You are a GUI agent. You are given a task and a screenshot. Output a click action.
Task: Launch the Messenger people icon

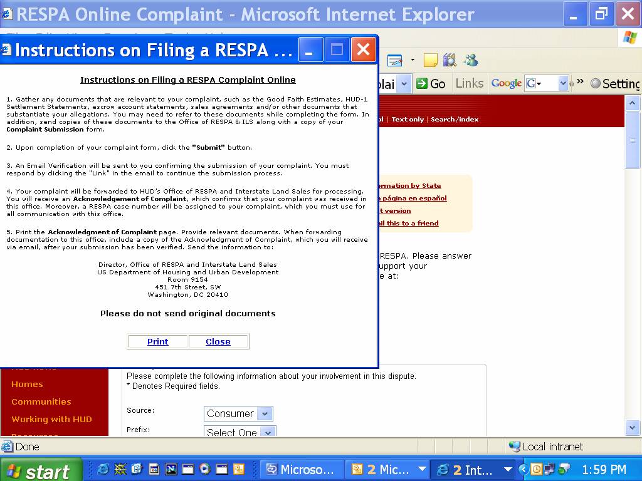(471, 60)
